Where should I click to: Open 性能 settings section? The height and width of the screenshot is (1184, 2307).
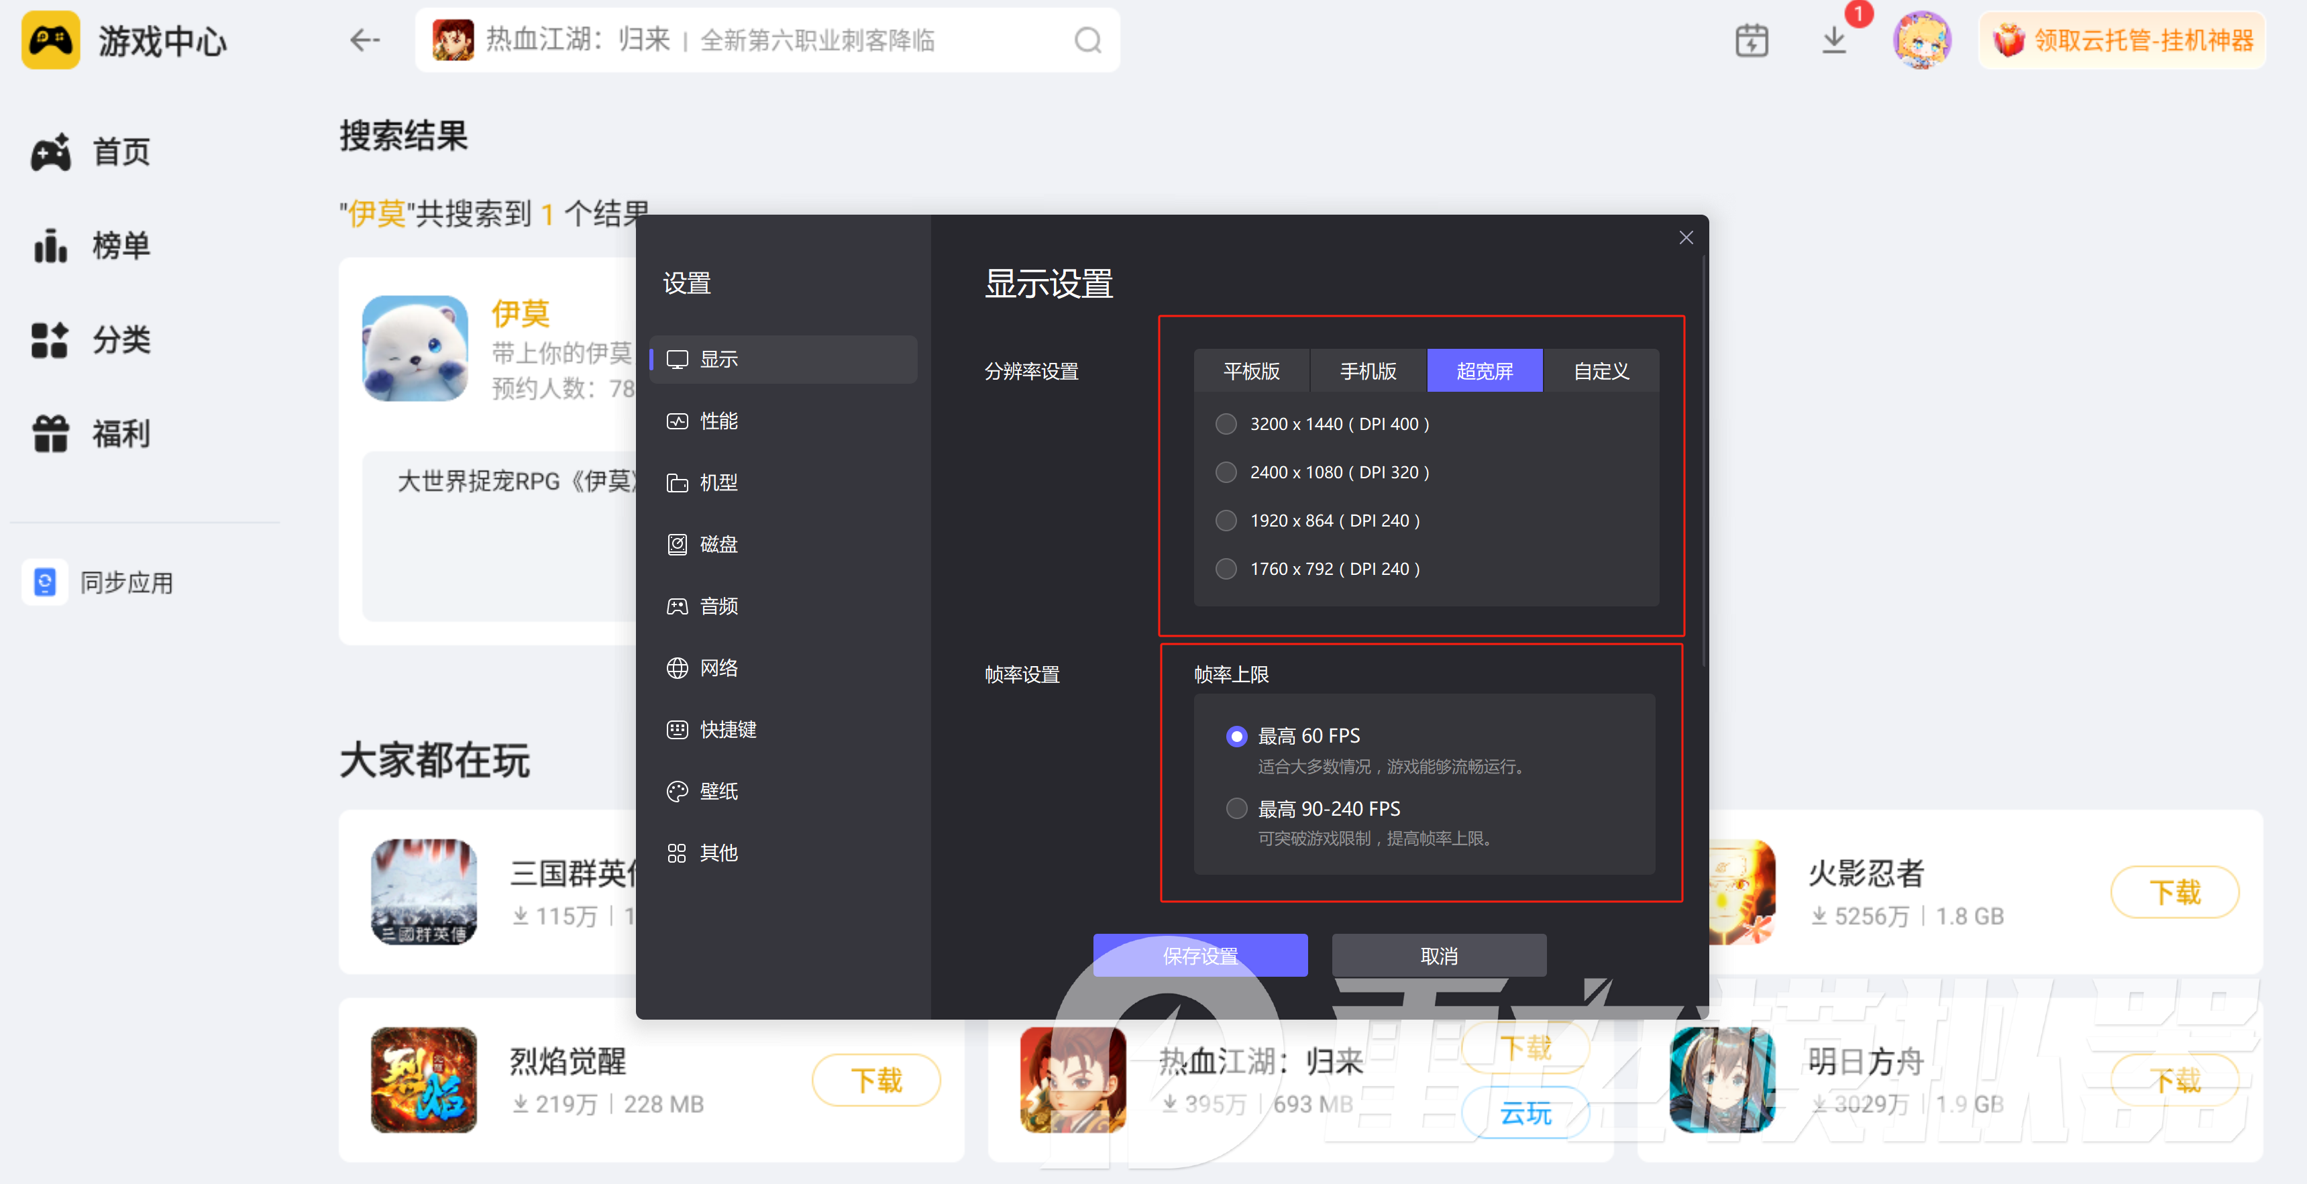pos(718,421)
